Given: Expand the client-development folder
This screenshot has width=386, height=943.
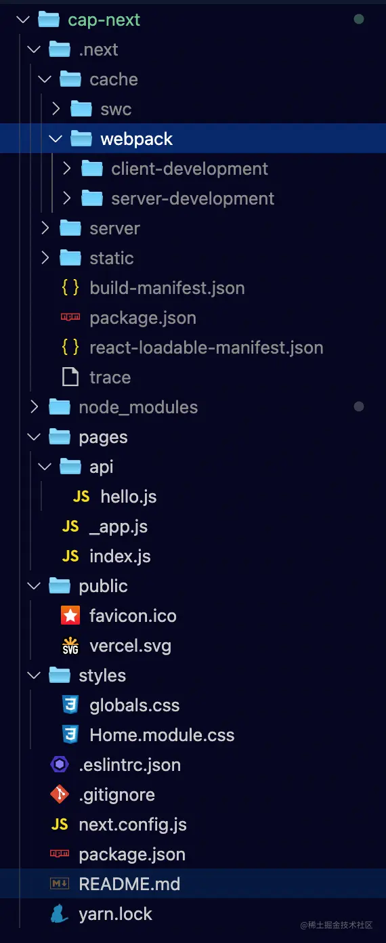Looking at the screenshot, I should point(66,169).
